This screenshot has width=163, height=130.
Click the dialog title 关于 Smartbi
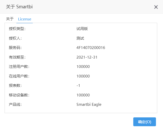coord(19,7)
